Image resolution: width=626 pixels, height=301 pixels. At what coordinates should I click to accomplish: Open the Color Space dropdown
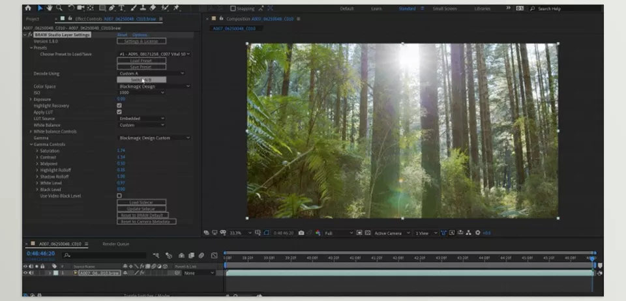[x=154, y=86]
